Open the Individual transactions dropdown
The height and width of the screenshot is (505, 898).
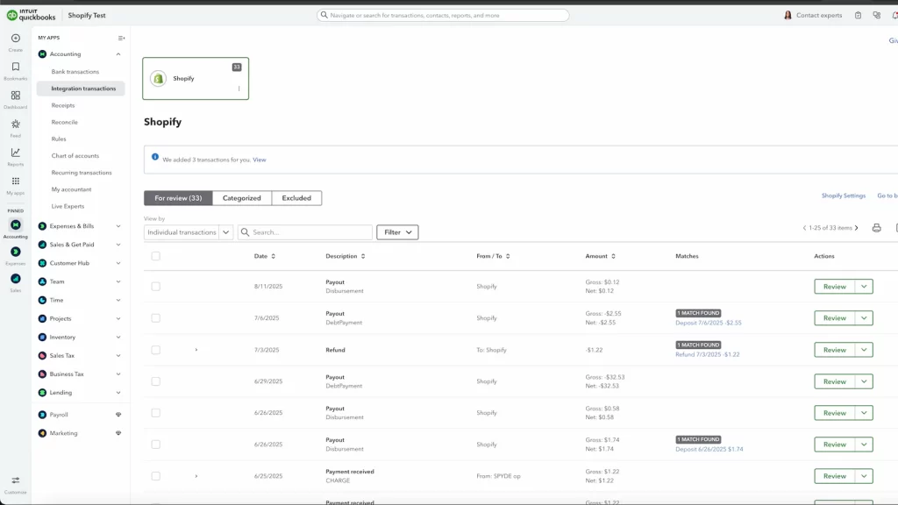tap(187, 231)
